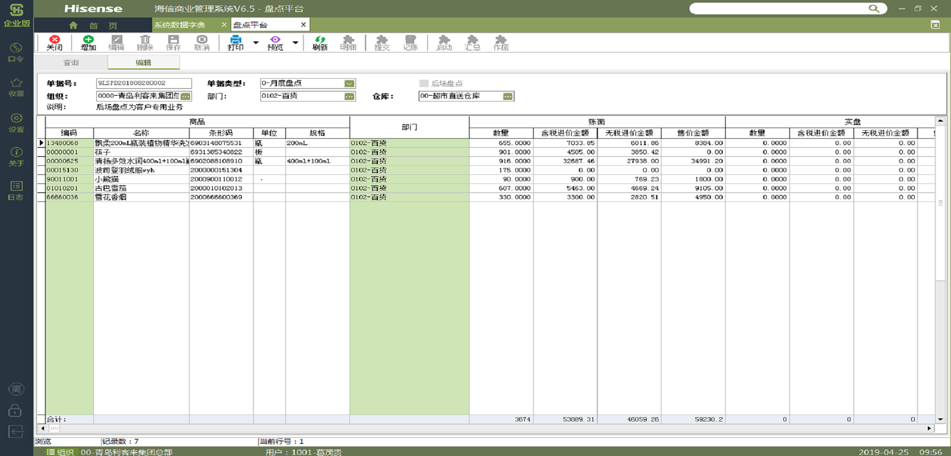Screen dimensions: 951x456
Task: Click the 单位 column header
Action: [x=269, y=133]
